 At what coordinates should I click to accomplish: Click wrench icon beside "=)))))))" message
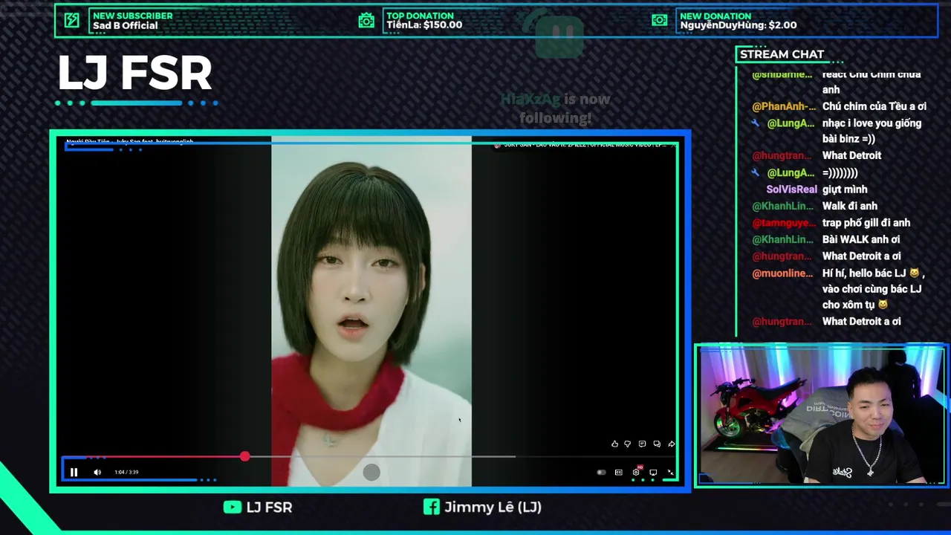click(756, 172)
